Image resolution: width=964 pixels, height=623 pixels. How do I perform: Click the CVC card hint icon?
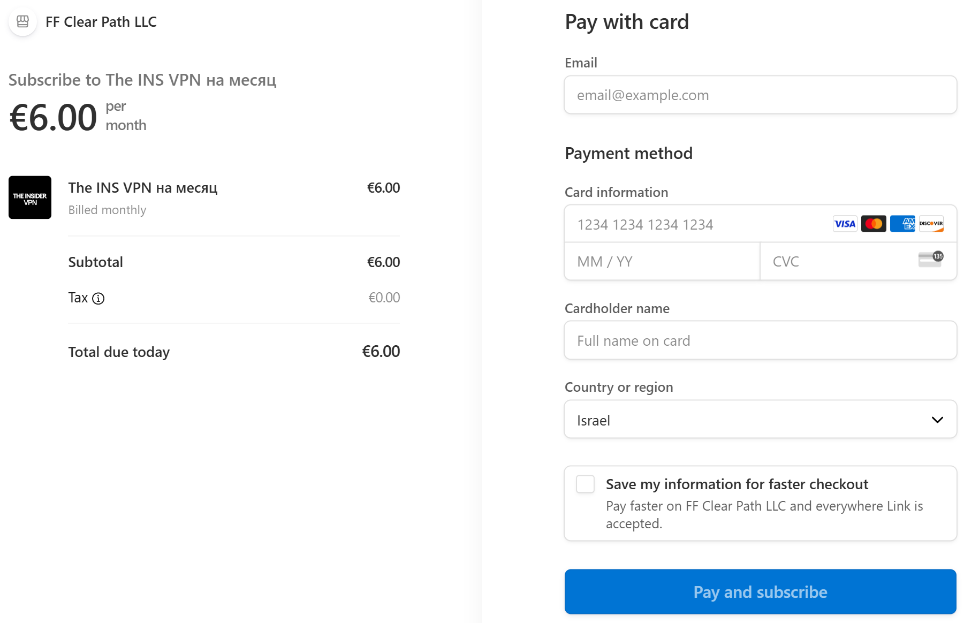click(930, 259)
